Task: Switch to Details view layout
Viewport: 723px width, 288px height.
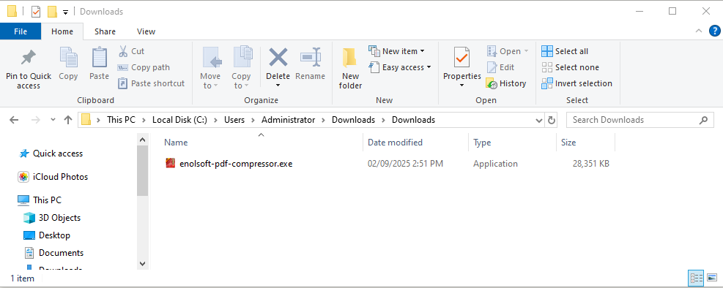Action: 696,278
